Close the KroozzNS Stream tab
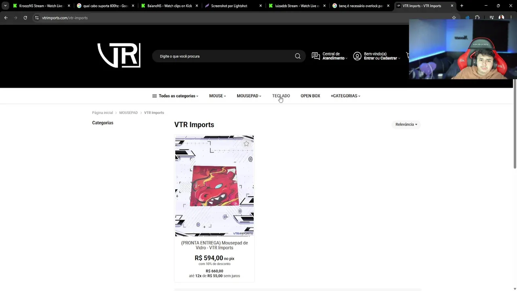The image size is (517, 291). click(69, 6)
